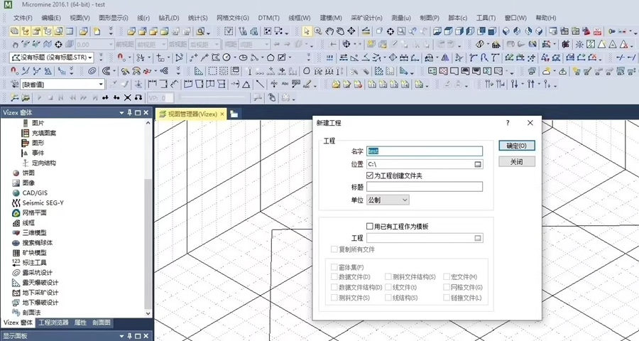Confirm with the 确定(O) button

point(517,146)
